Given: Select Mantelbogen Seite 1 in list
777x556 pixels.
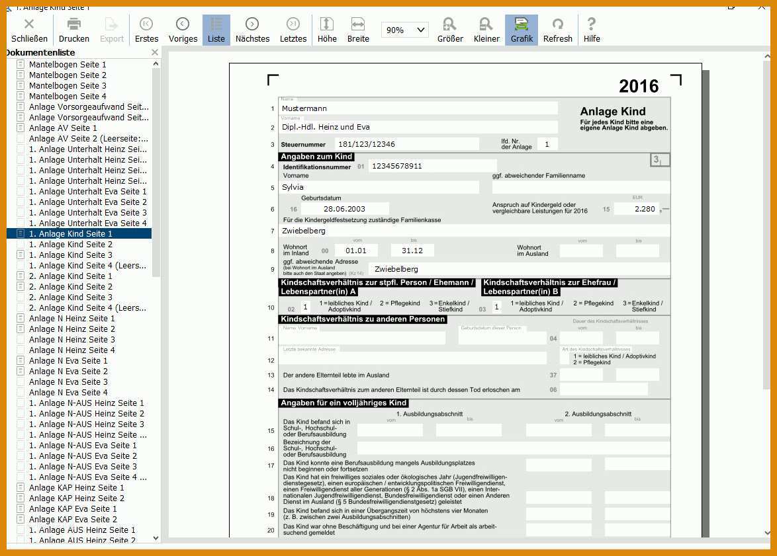Looking at the screenshot, I should coord(68,64).
